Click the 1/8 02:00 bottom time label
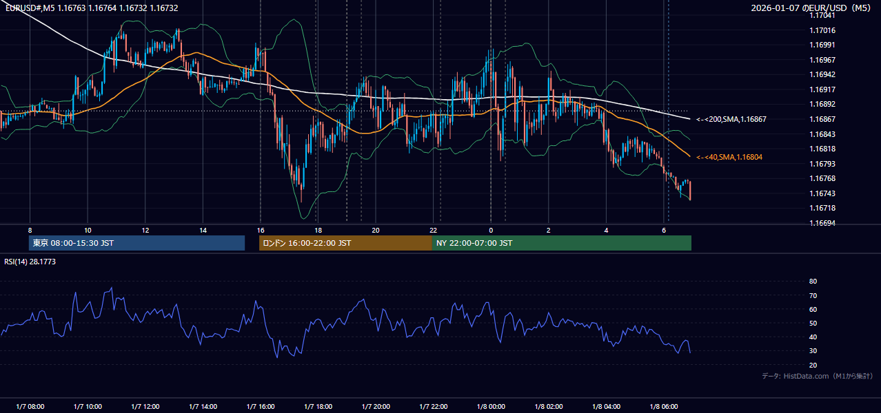 548,407
